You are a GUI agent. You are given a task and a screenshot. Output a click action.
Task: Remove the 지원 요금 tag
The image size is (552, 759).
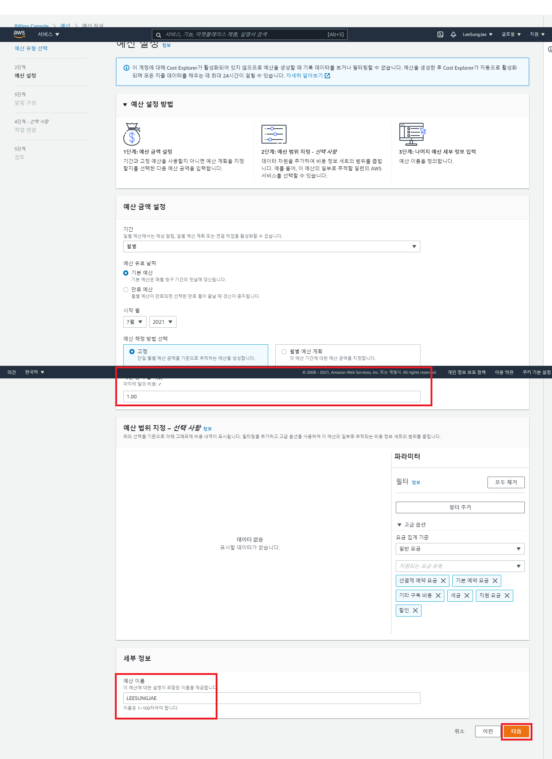click(507, 596)
